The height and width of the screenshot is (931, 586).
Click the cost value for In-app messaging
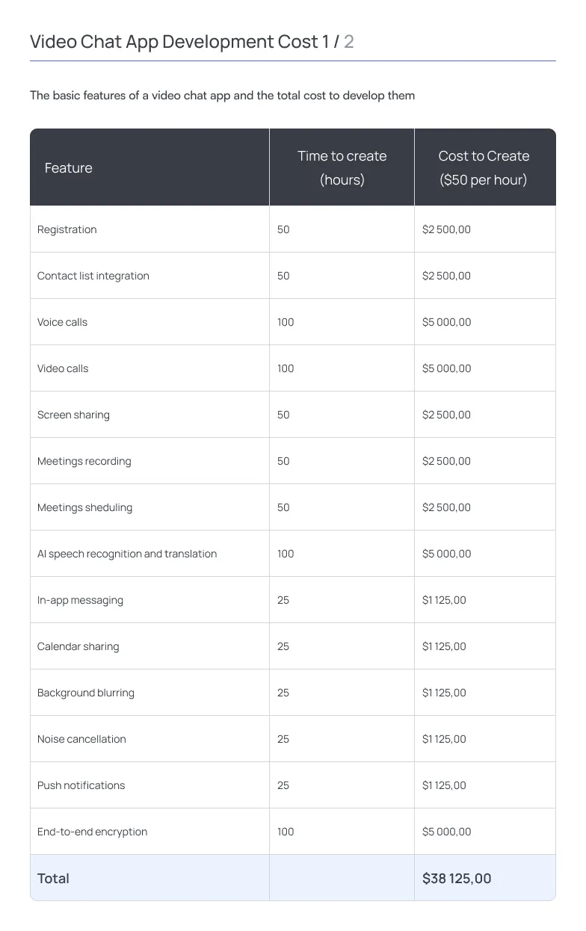pyautogui.click(x=444, y=600)
